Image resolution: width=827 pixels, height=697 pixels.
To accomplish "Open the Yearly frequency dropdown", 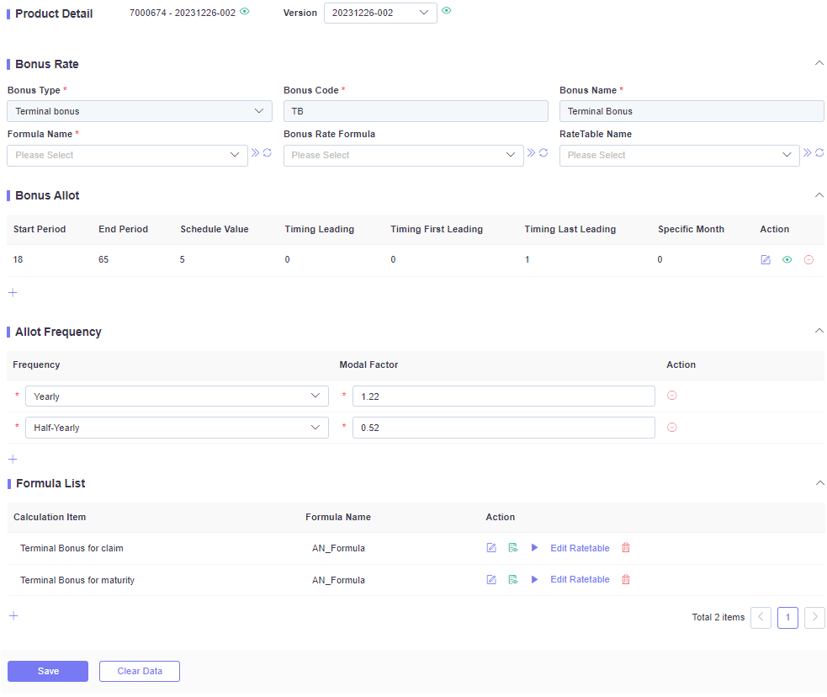I will point(177,396).
